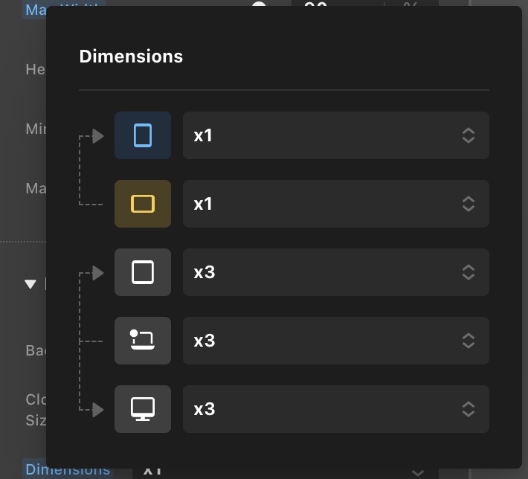Expand the Dimensions dropdown chevron below the popup
This screenshot has width=528, height=479.
pos(419,472)
